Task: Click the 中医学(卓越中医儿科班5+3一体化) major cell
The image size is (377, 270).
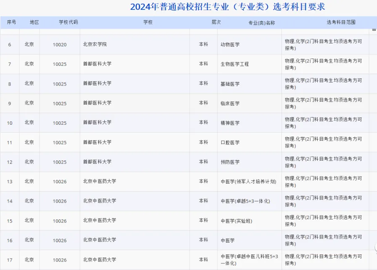Action: (250, 259)
